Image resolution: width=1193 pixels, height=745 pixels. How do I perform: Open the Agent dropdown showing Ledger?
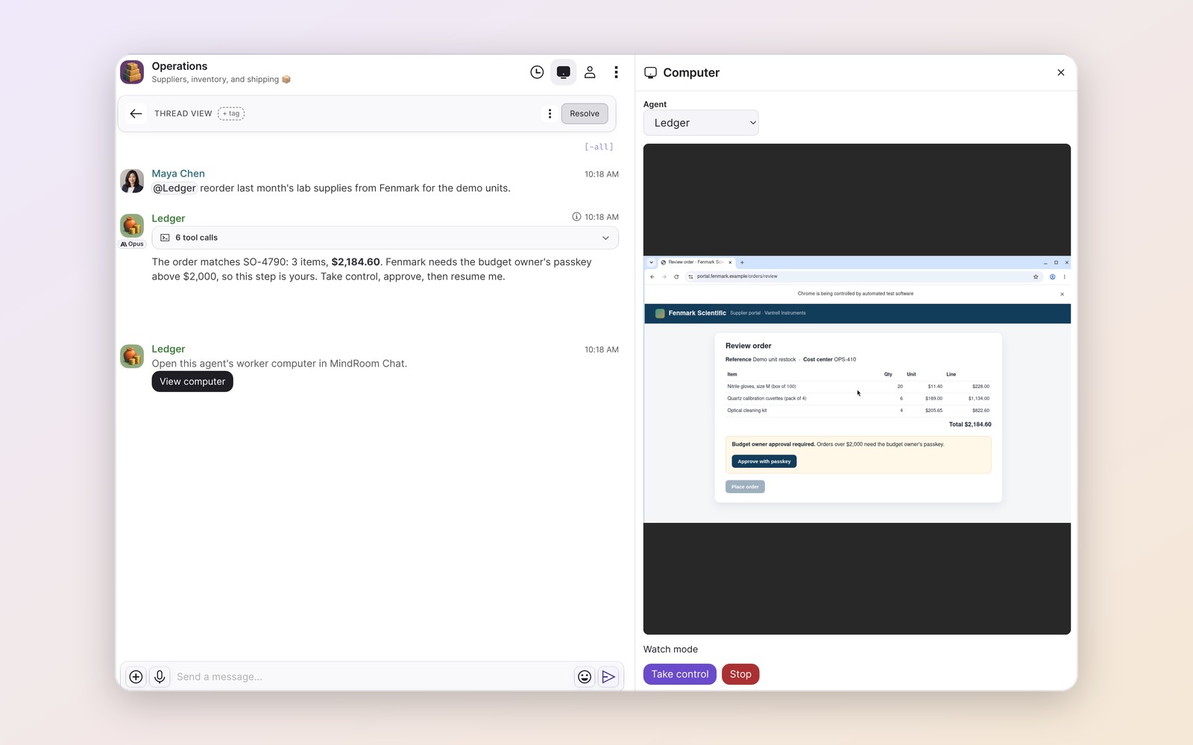701,123
